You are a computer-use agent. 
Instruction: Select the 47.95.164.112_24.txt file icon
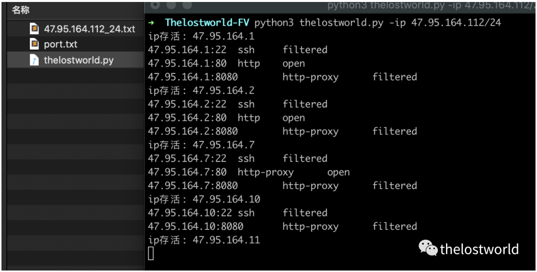tap(34, 29)
